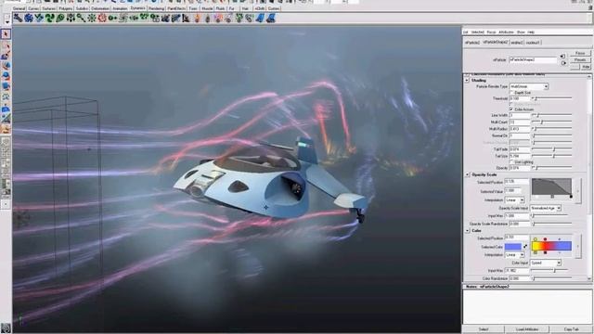Click the green spiral field shelf icon
The height and width of the screenshot is (334, 594).
(x=49, y=18)
